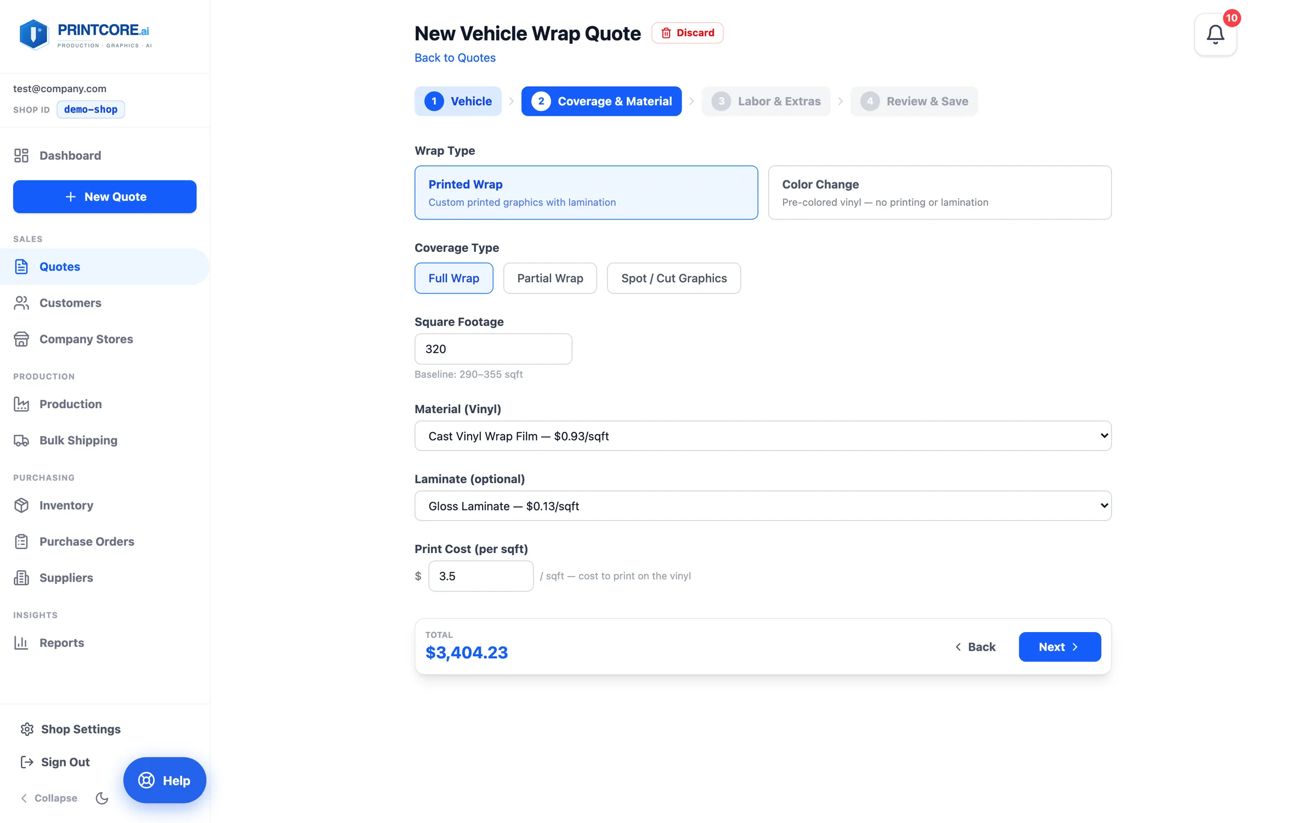The width and height of the screenshot is (1316, 823).
Task: Click the Quotes document icon
Action: (x=21, y=267)
